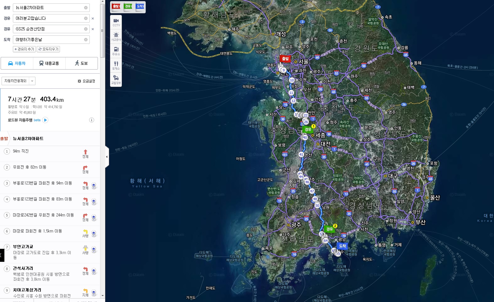Click the 모두지우기 button
Image resolution: width=494 pixels, height=302 pixels.
coord(48,49)
